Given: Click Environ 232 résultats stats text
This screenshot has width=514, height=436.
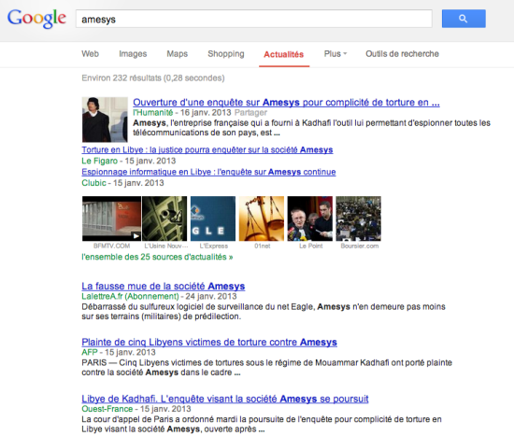Looking at the screenshot, I should click(x=153, y=78).
